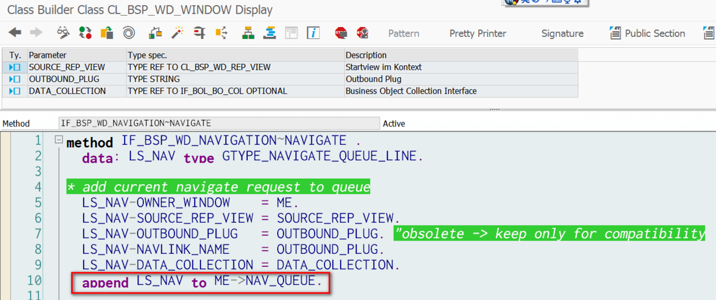The width and height of the screenshot is (716, 300).
Task: Open the method Signature
Action: pyautogui.click(x=562, y=33)
